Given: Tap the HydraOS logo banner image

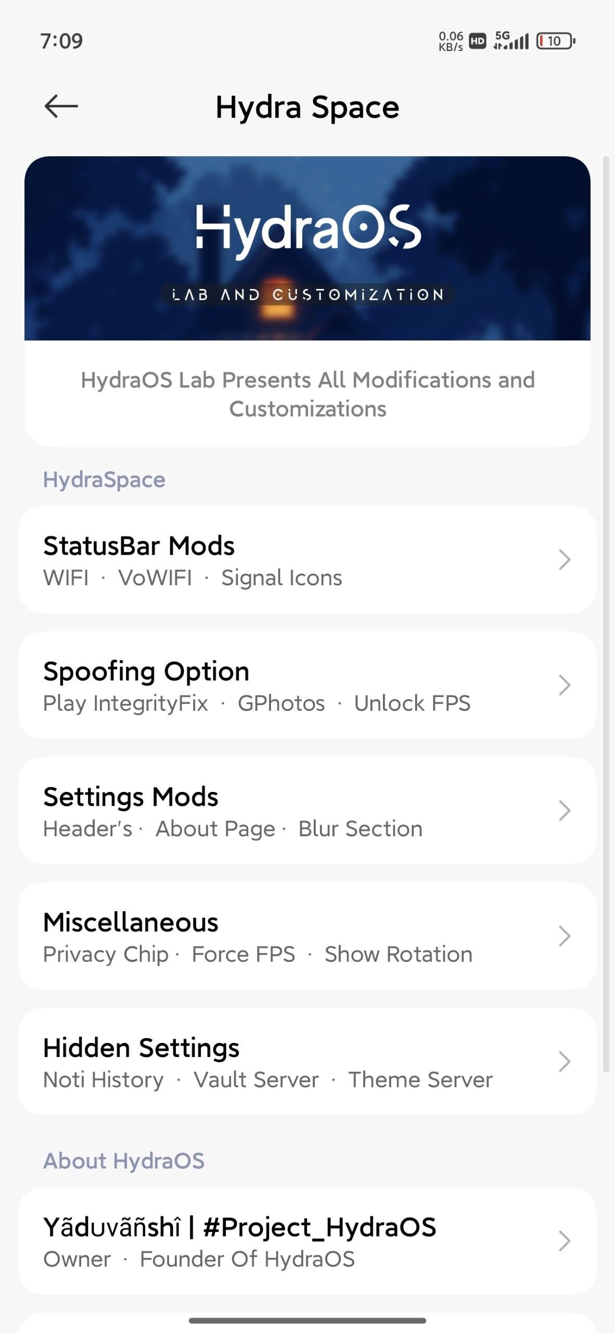Looking at the screenshot, I should (x=307, y=248).
